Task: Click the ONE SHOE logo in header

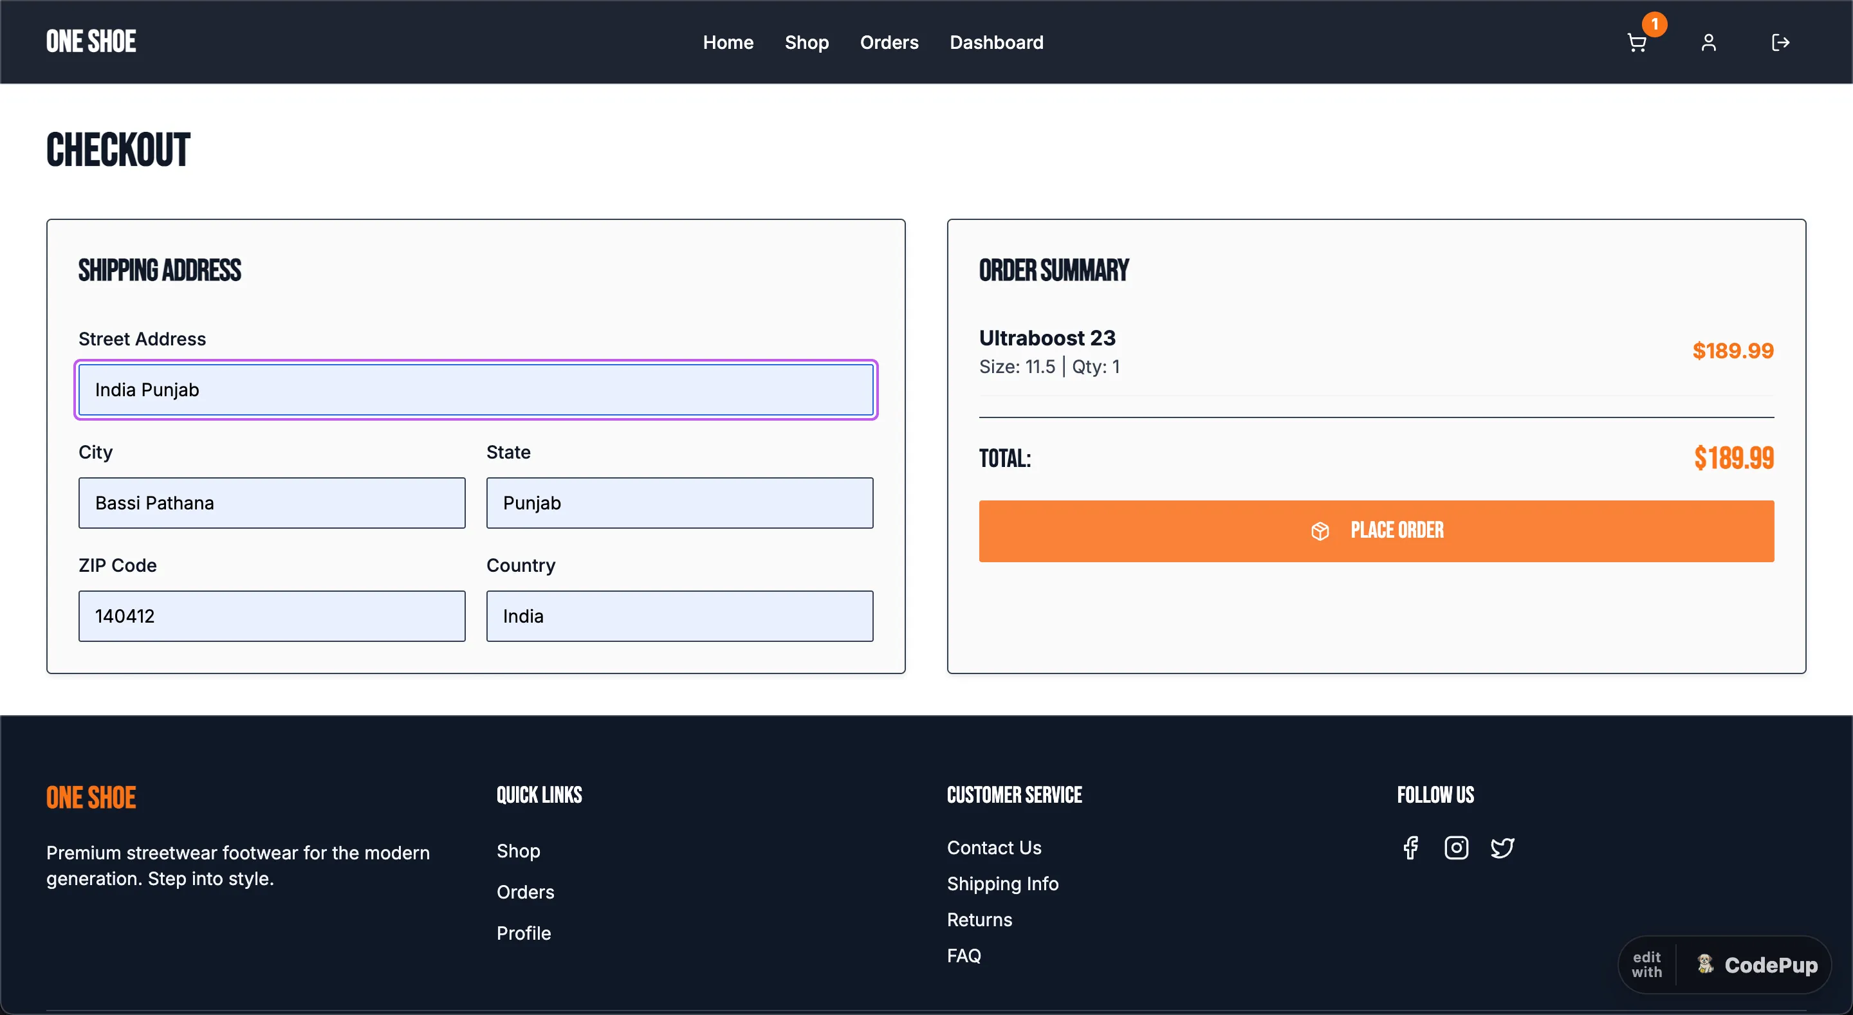Action: (x=91, y=41)
